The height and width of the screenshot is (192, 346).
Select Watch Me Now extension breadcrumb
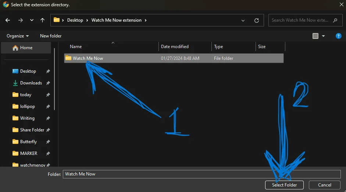tap(116, 20)
